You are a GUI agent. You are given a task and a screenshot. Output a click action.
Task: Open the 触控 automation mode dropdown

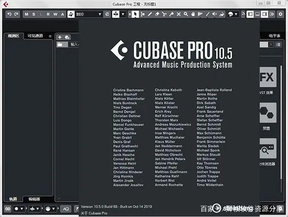pos(89,14)
